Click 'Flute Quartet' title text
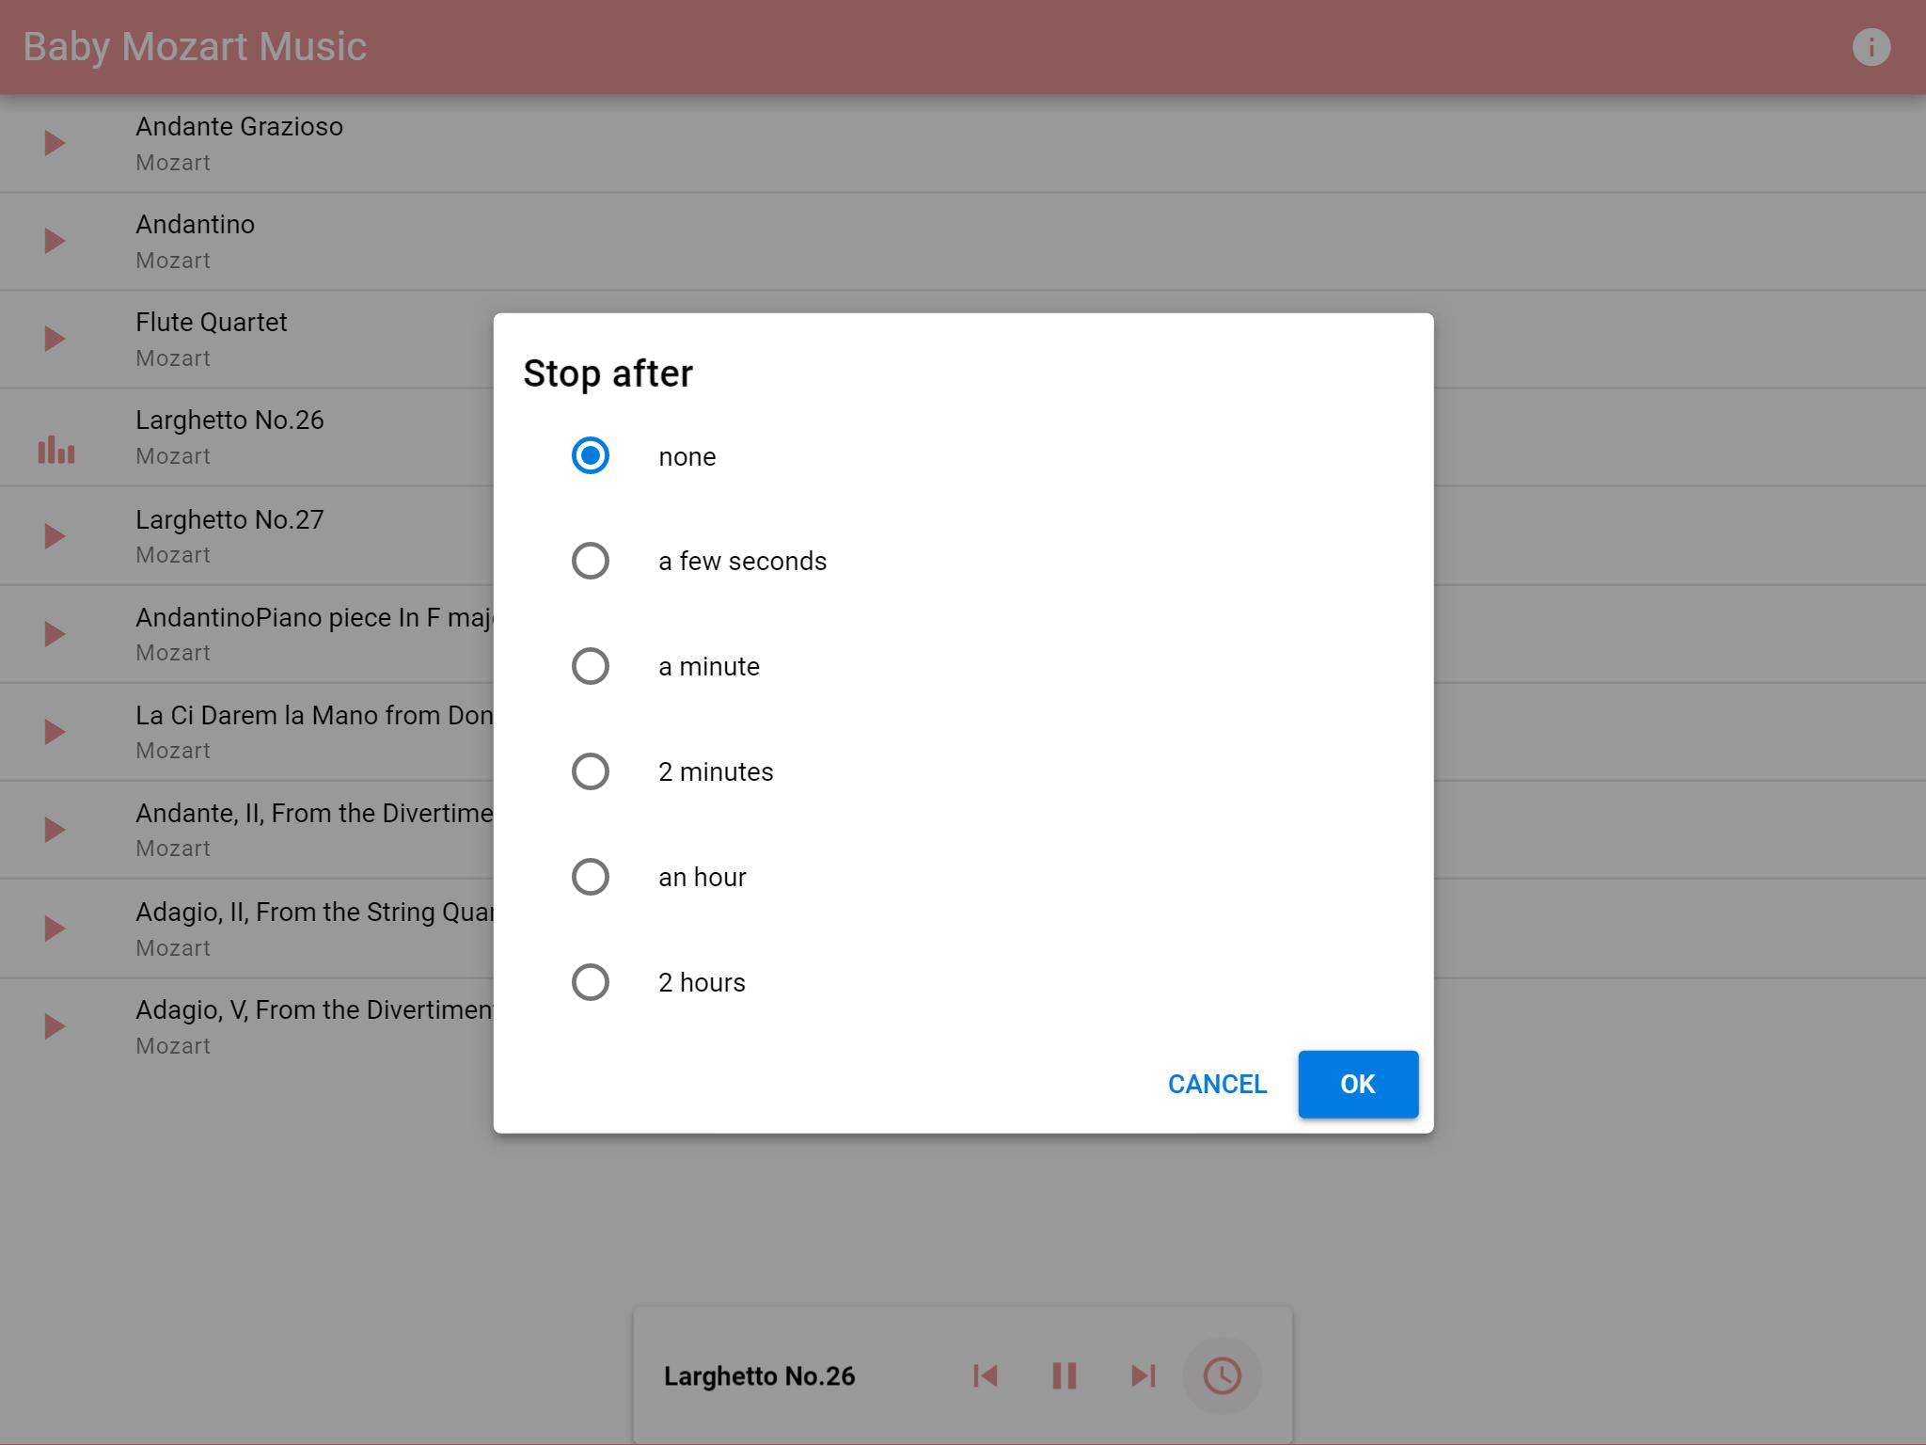The image size is (1926, 1445). click(212, 323)
